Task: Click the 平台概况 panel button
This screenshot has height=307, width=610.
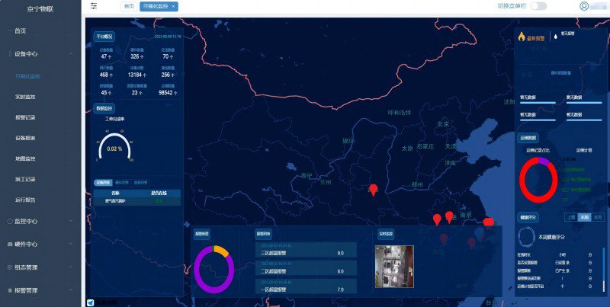Action: [104, 36]
